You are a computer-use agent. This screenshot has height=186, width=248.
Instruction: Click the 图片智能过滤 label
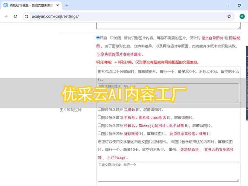[70, 110]
